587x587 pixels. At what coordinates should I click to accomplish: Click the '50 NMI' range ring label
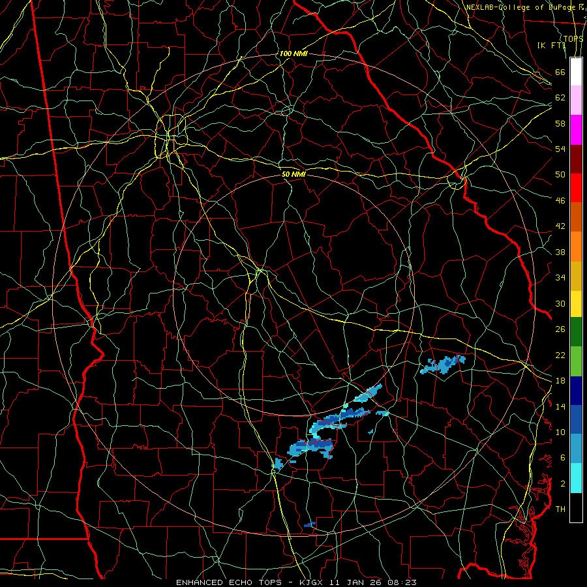click(x=293, y=174)
